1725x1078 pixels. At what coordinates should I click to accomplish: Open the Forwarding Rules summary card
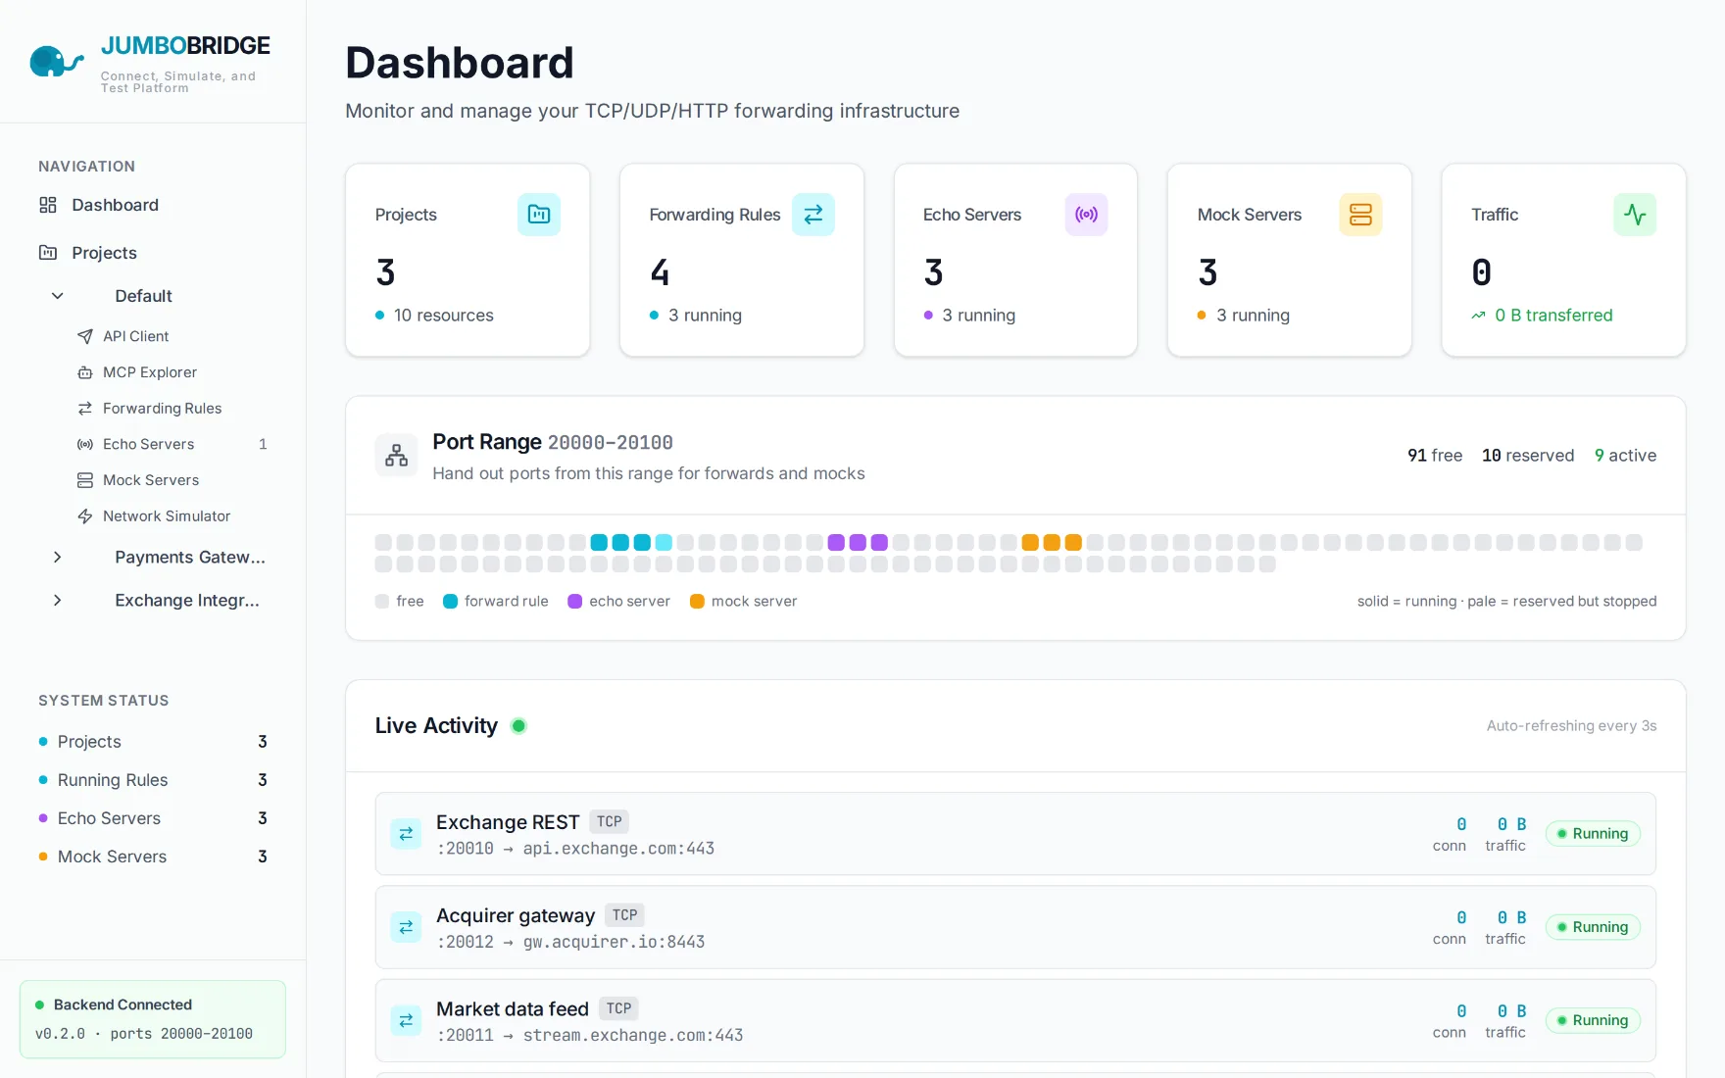pyautogui.click(x=742, y=260)
